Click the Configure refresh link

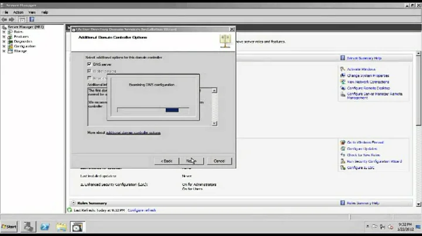point(142,210)
